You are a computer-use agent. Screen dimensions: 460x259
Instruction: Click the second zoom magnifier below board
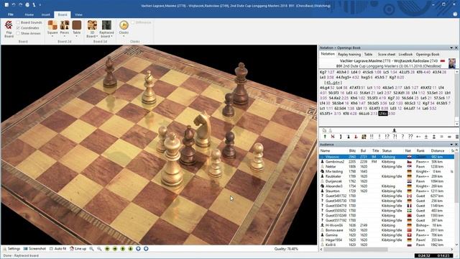coord(99,249)
